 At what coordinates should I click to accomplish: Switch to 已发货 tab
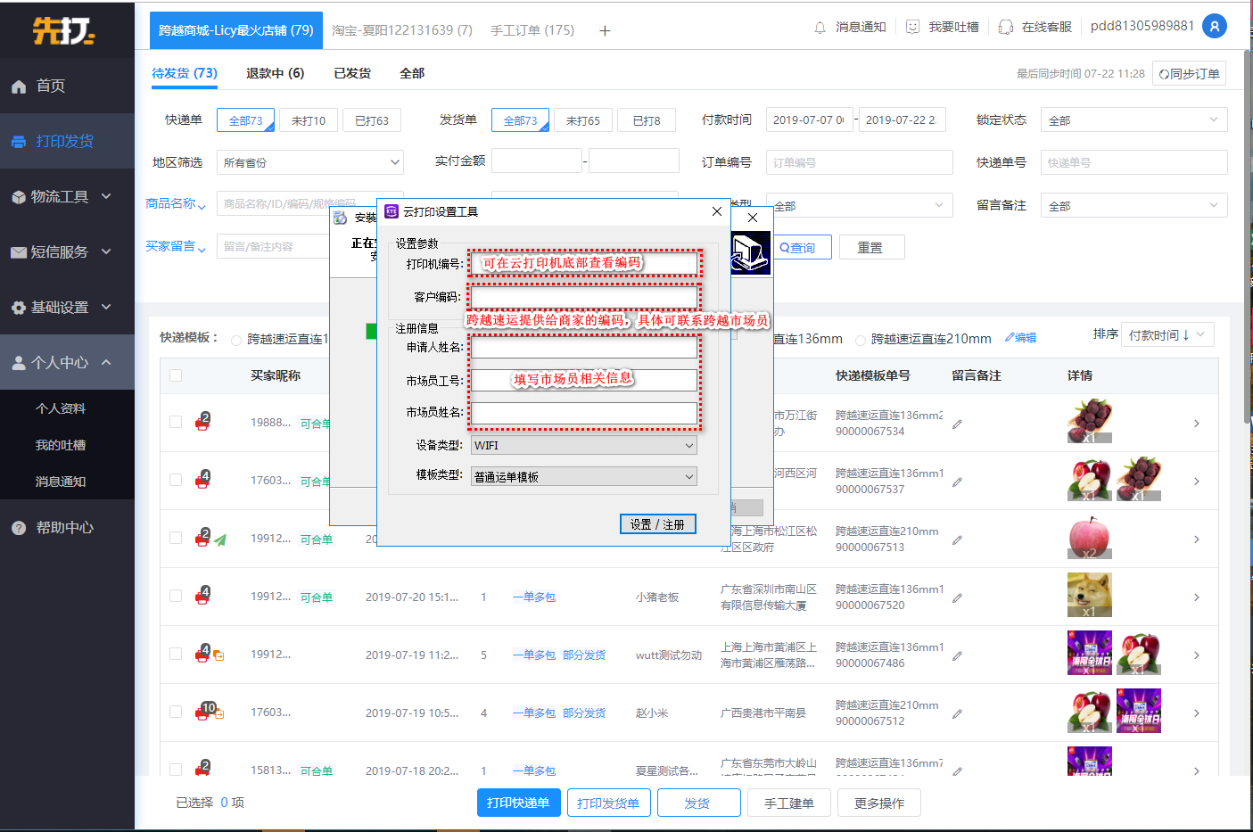[x=352, y=73]
